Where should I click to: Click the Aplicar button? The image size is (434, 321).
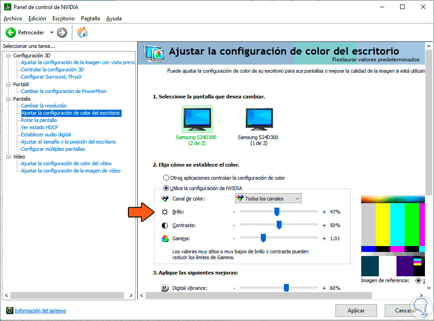(356, 311)
